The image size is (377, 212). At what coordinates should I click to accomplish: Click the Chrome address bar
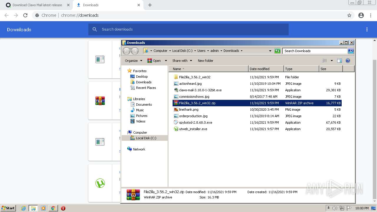point(188,15)
